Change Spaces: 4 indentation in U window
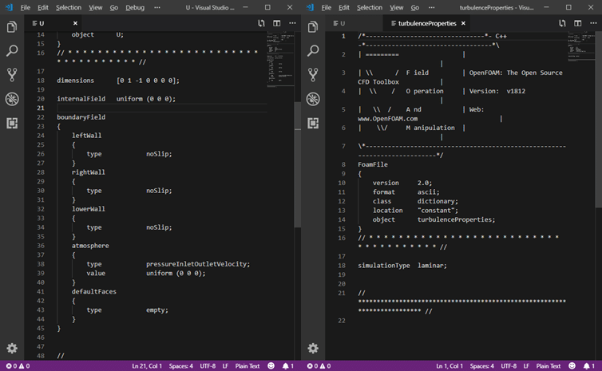602x371 pixels. 180,366
